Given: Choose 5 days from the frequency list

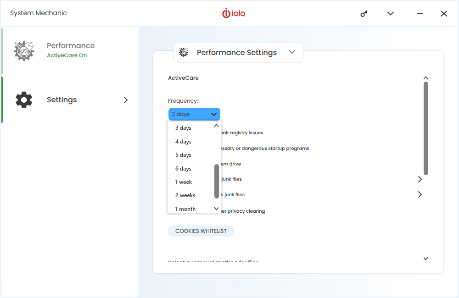Looking at the screenshot, I should point(191,155).
